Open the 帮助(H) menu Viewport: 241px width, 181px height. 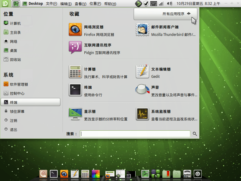point(110,4)
